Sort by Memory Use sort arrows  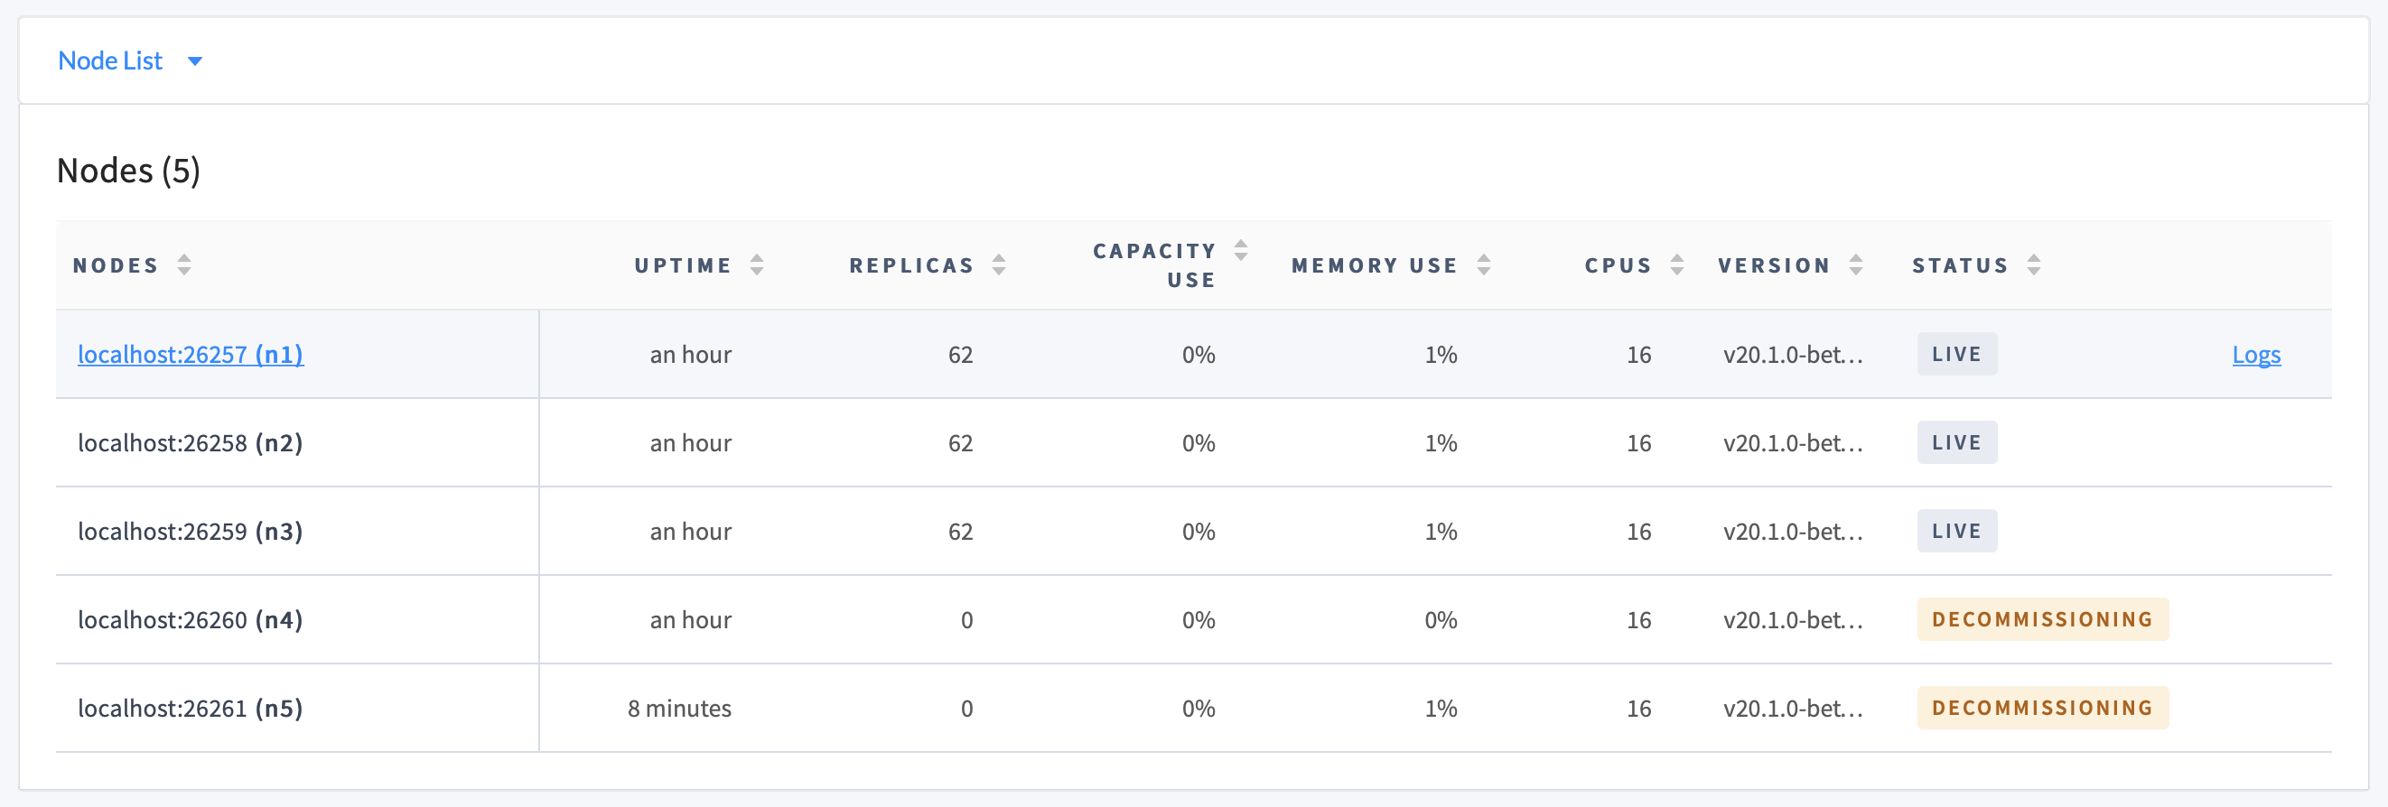(x=1485, y=265)
